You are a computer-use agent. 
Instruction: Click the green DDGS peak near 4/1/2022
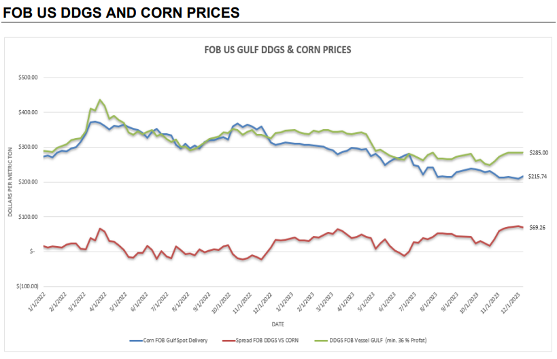pyautogui.click(x=100, y=100)
